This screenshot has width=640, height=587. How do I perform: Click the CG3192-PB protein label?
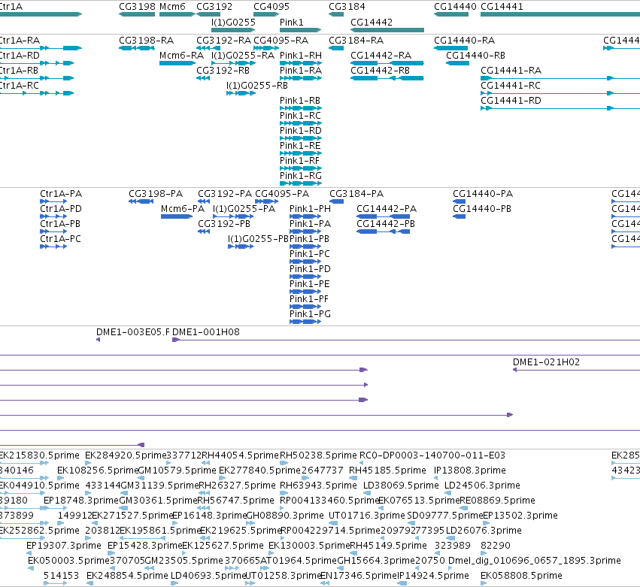(224, 224)
